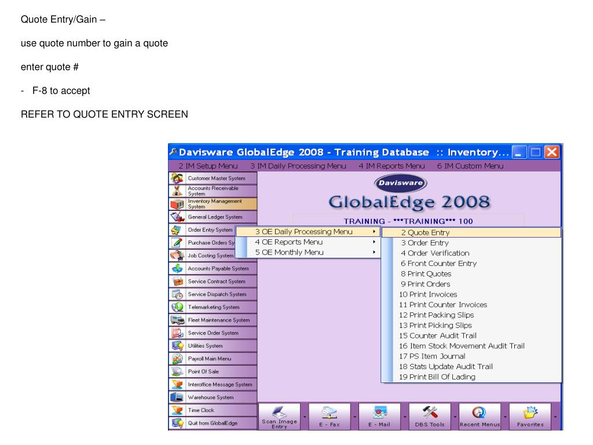Image resolution: width=593 pixels, height=445 pixels.
Task: Click the Davisware oval logo
Action: [x=401, y=183]
